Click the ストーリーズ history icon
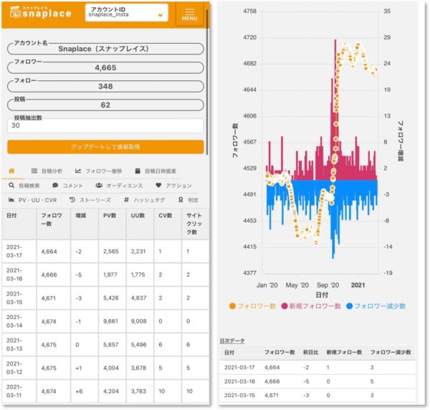 coord(72,200)
